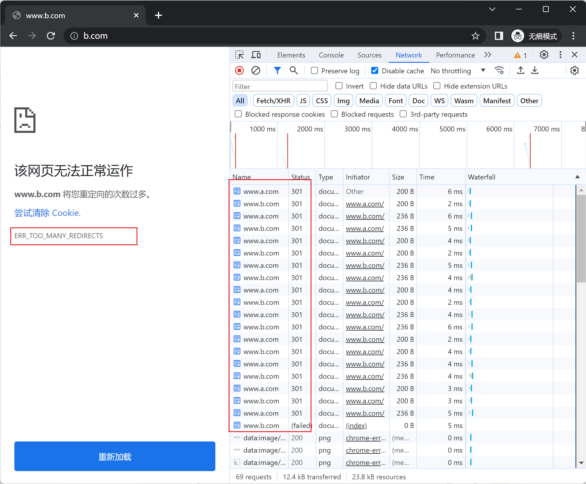Image resolution: width=586 pixels, height=484 pixels.
Task: Click the inspect element picker icon
Action: 239,55
